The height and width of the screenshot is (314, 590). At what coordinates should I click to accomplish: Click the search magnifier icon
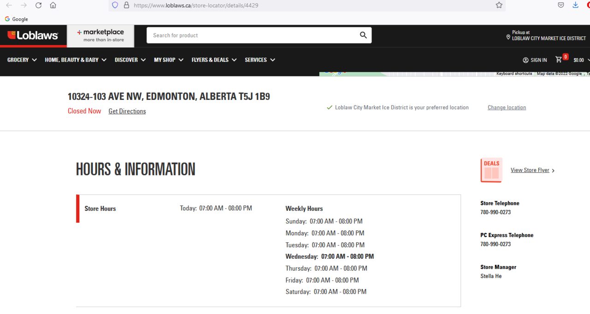363,35
